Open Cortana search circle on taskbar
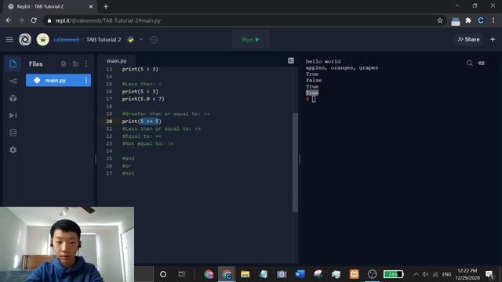 pyautogui.click(x=163, y=274)
